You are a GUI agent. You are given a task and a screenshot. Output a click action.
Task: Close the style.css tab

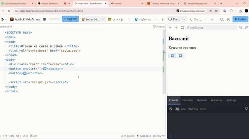(156, 19)
